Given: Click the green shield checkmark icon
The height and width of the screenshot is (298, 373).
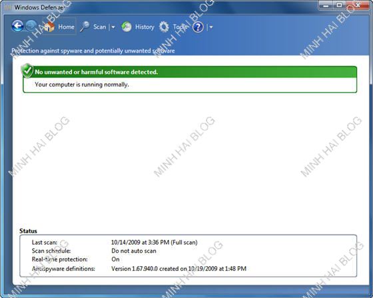Looking at the screenshot, I should (27, 71).
